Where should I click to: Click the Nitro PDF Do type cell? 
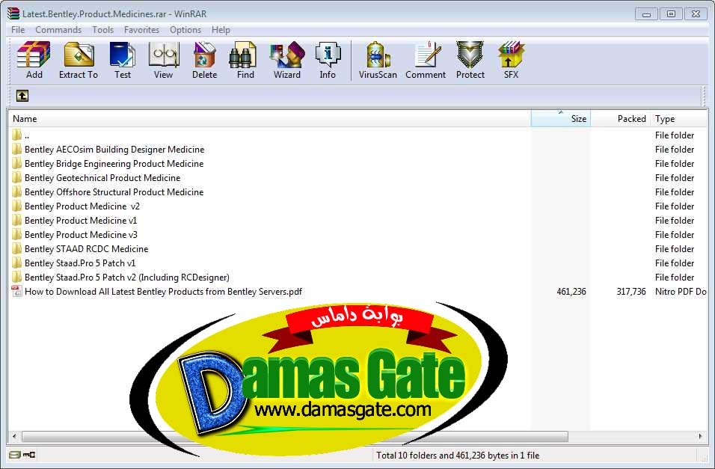[681, 292]
